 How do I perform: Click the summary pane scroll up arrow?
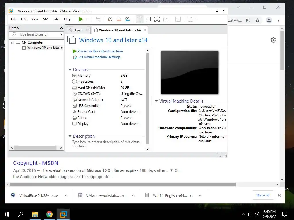(x=147, y=51)
